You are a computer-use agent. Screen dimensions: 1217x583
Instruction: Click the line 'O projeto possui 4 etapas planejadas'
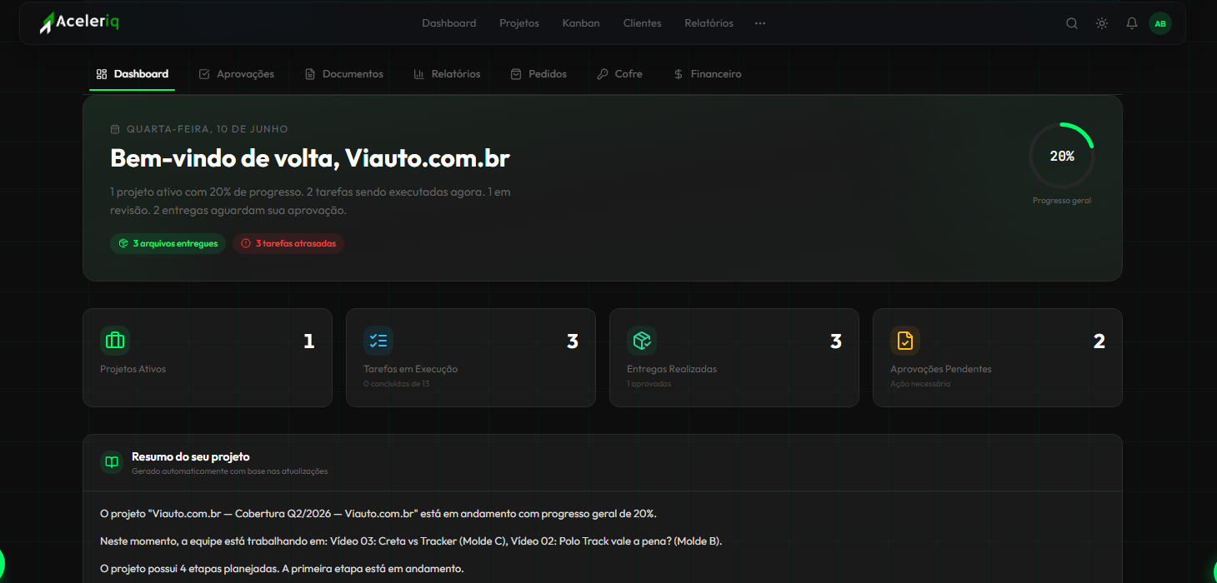click(282, 569)
